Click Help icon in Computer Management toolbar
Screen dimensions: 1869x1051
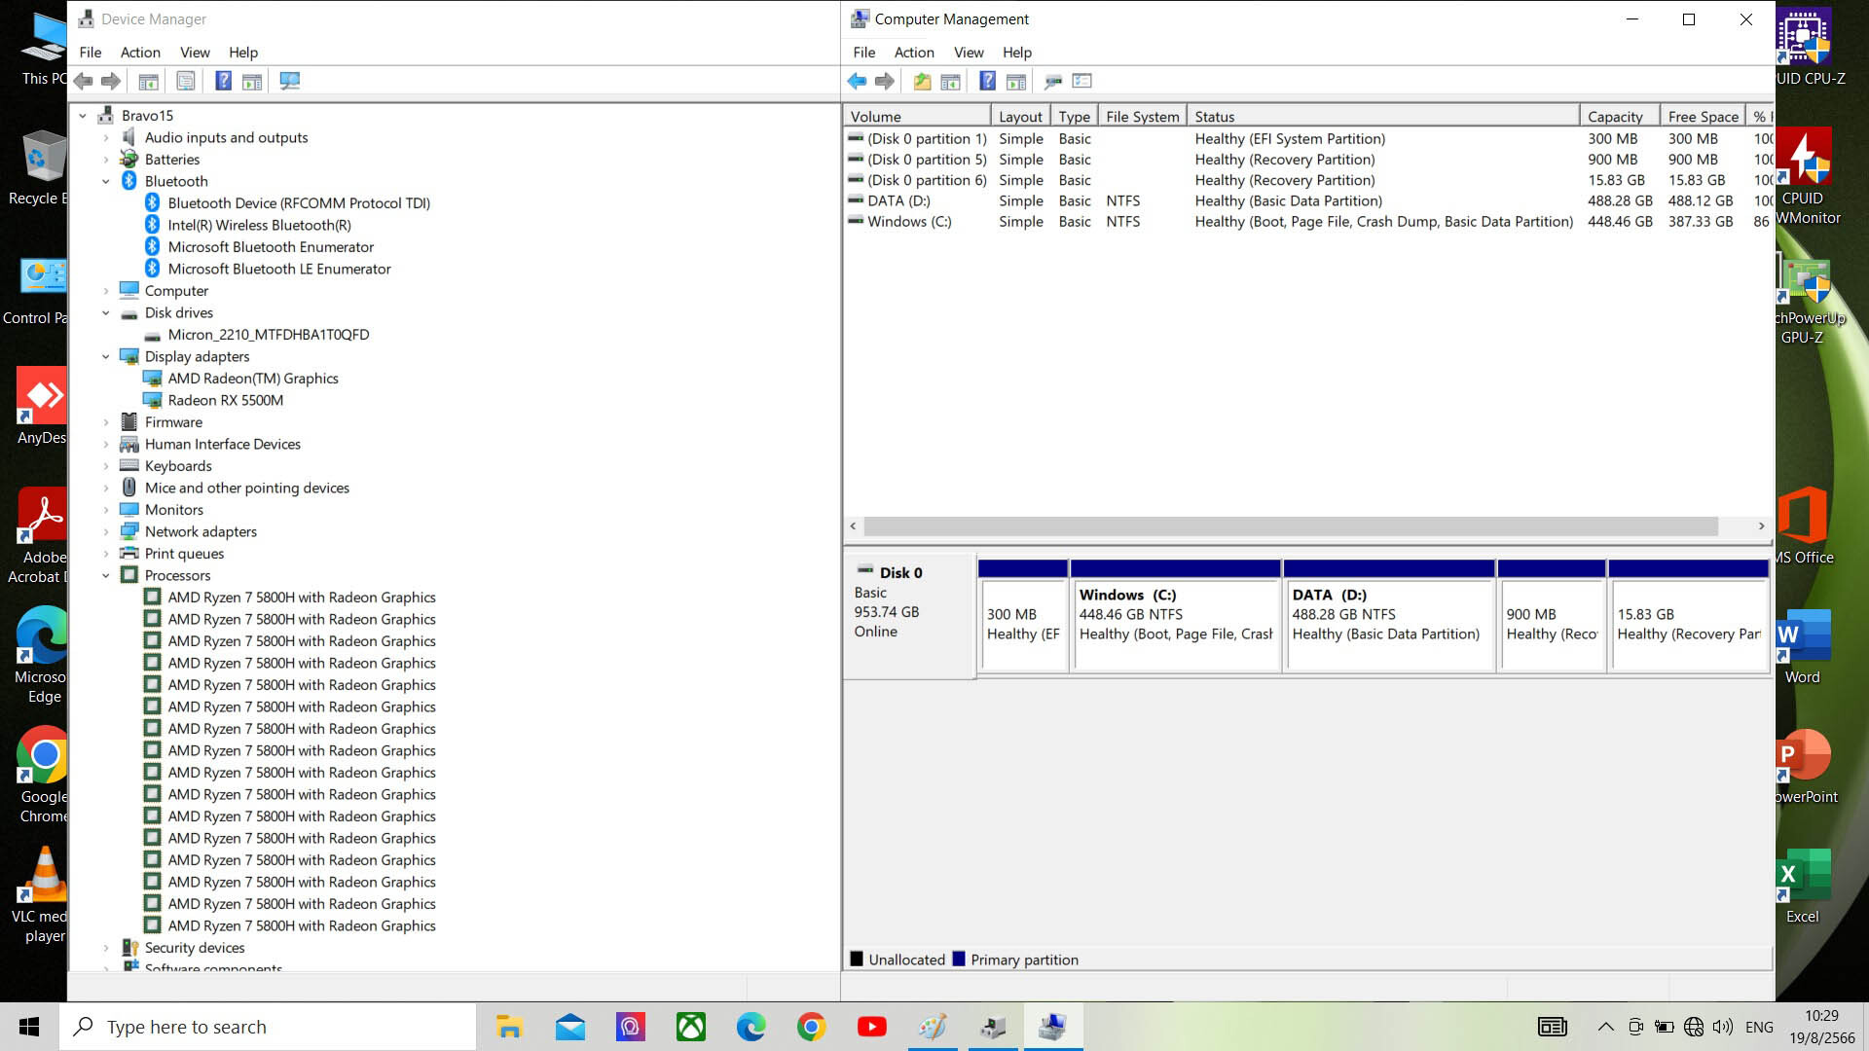tap(987, 82)
